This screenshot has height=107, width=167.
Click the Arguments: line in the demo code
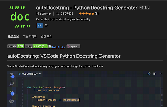point(39,97)
